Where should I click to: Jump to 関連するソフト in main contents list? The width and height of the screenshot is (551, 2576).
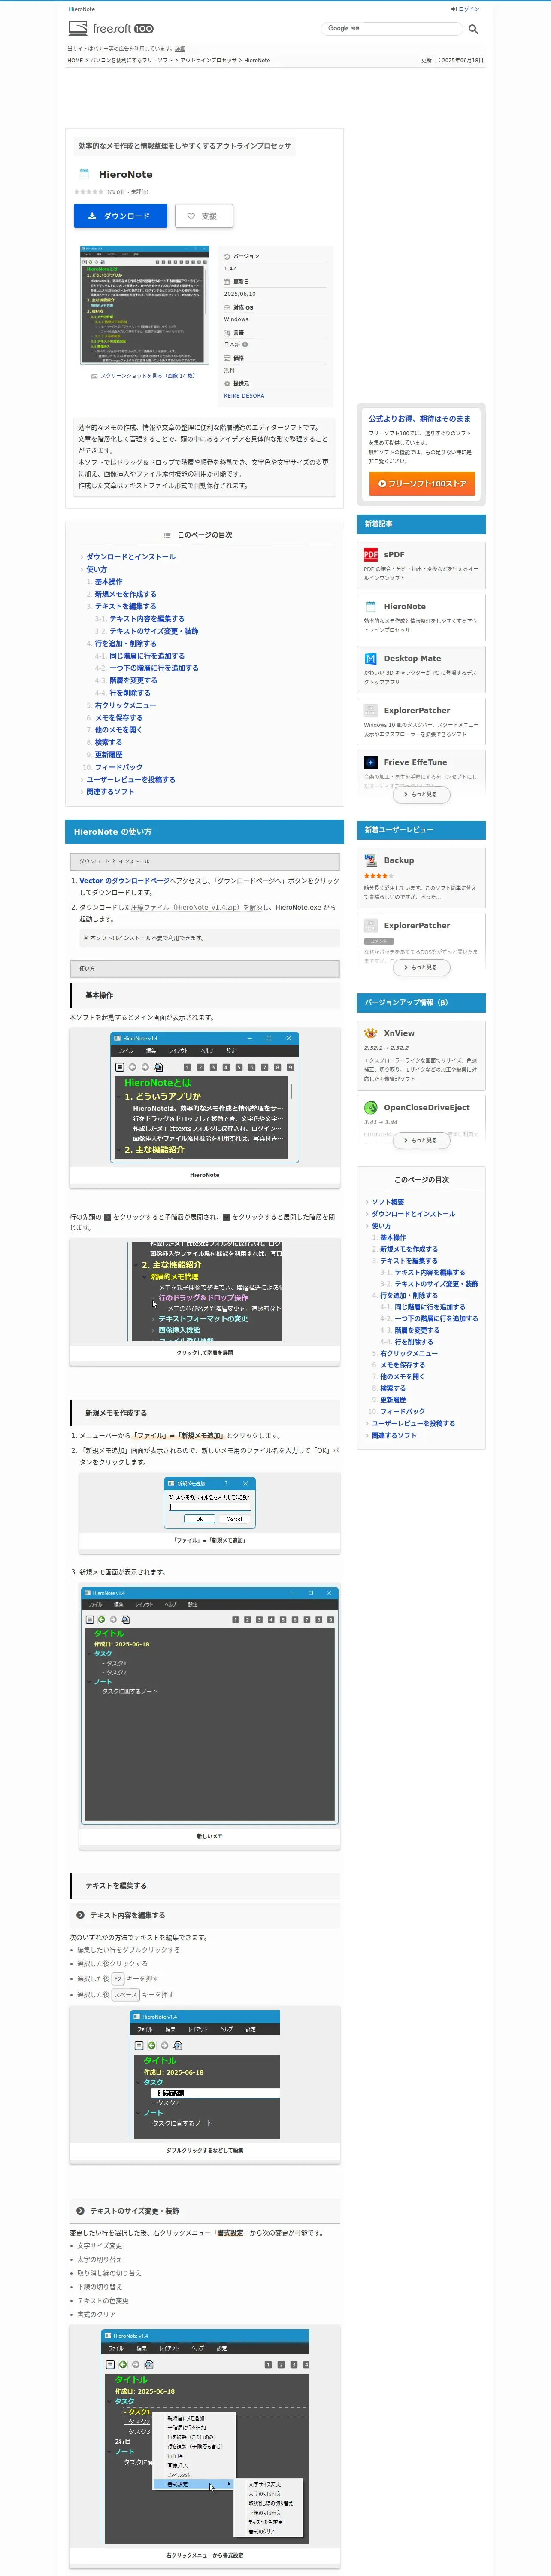[x=110, y=792]
